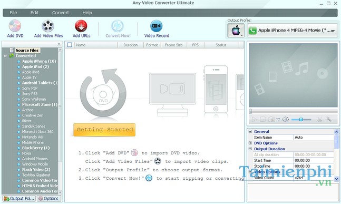The height and width of the screenshot is (204, 341).
Task: Take a snapshot with the camera icon
Action: (x=271, y=119)
